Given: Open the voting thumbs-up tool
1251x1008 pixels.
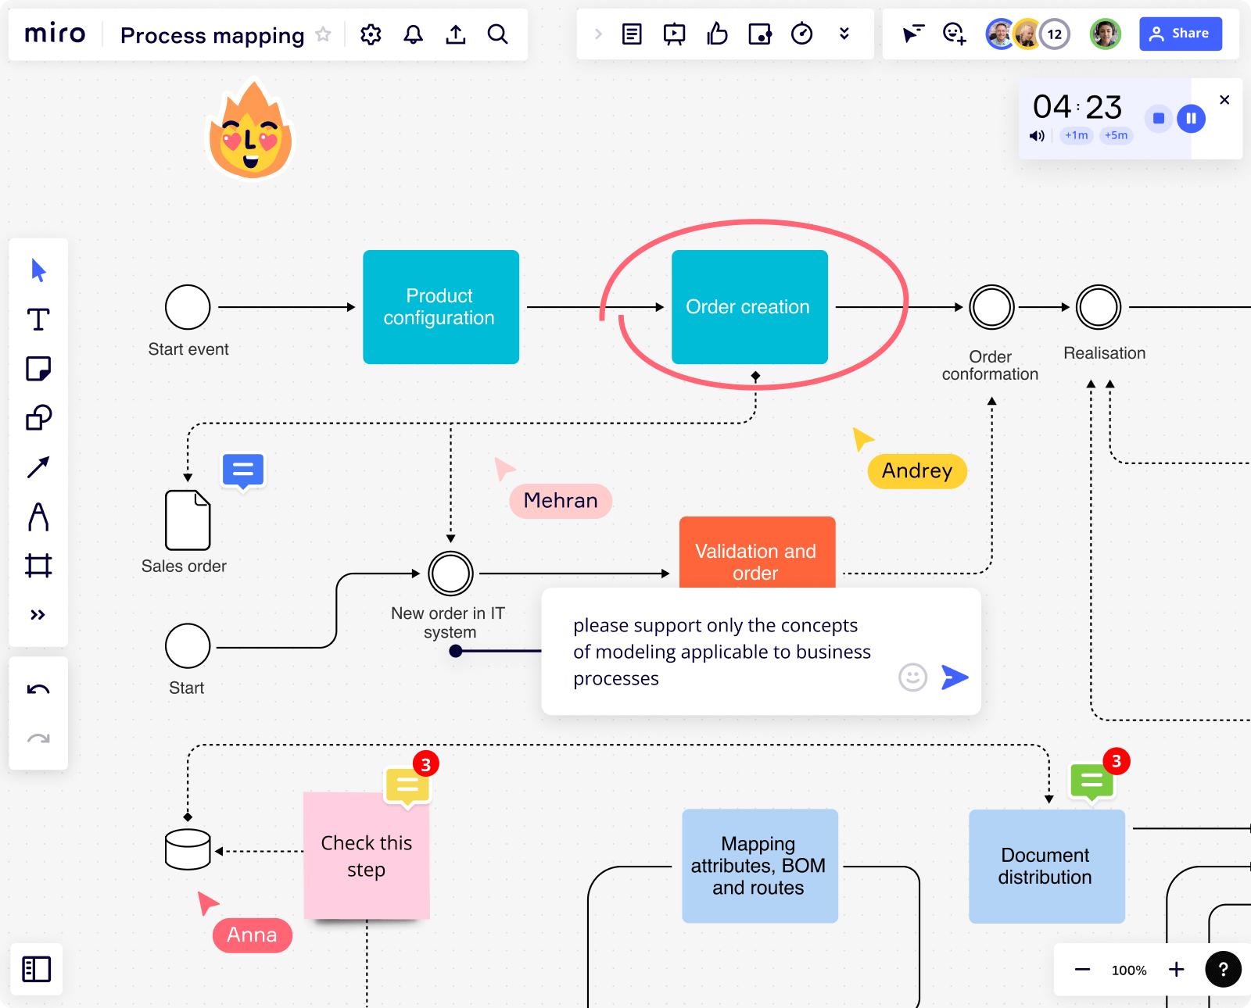Looking at the screenshot, I should (x=717, y=34).
